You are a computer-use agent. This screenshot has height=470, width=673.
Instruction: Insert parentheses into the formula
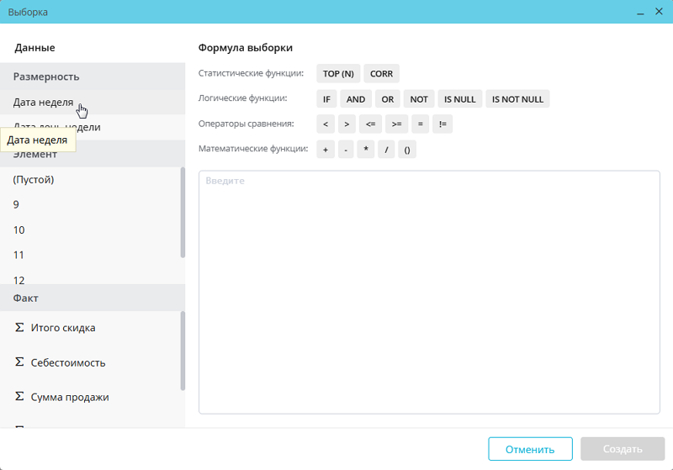point(406,150)
